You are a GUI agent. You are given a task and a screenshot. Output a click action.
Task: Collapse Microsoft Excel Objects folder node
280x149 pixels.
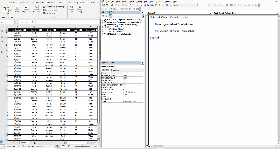105,27
